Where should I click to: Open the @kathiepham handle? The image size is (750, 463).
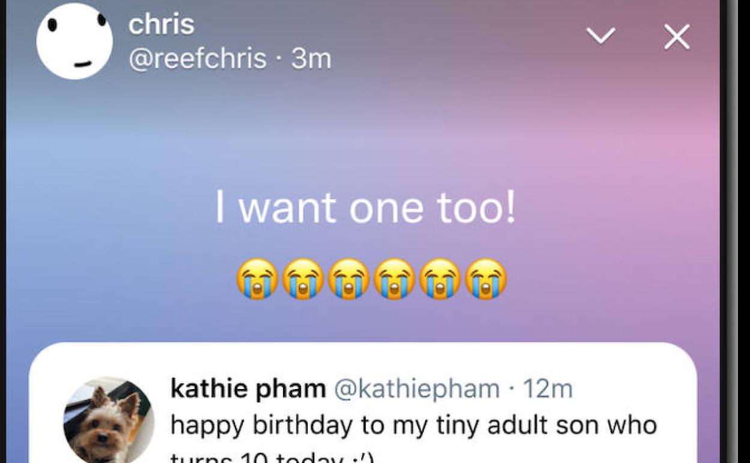pyautogui.click(x=416, y=389)
